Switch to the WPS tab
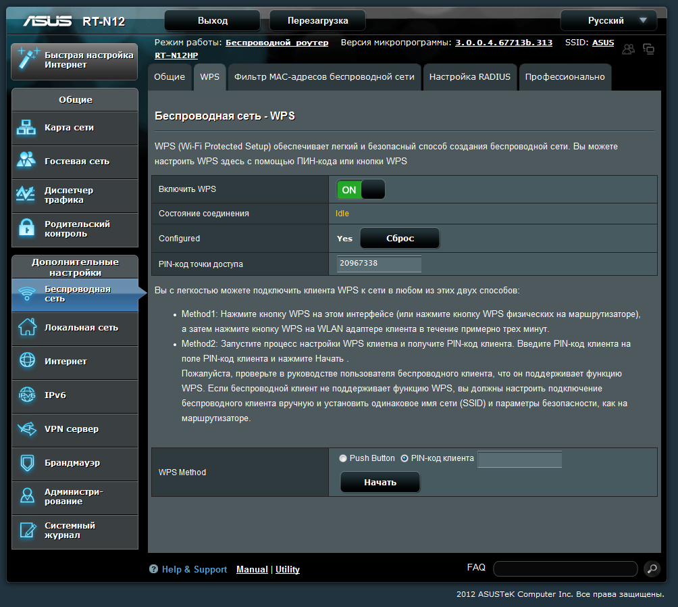The height and width of the screenshot is (607, 678). (x=210, y=76)
